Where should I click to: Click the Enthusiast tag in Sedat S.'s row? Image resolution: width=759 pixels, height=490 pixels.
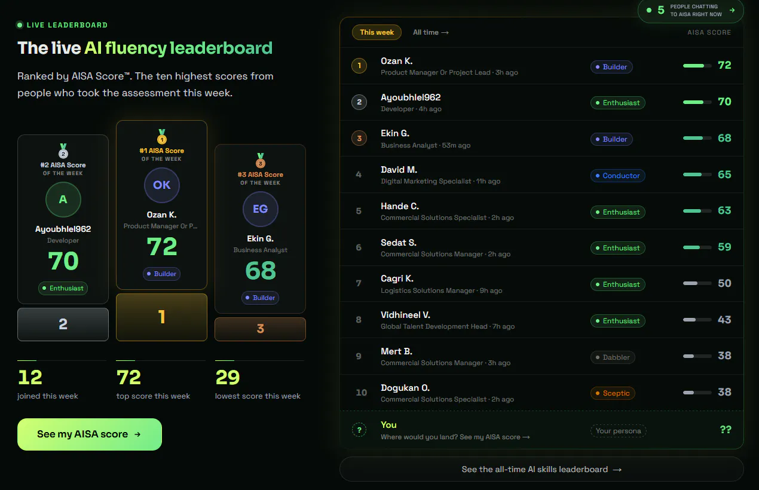click(x=618, y=248)
